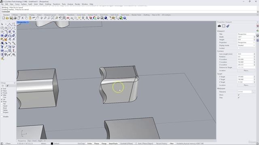The height and width of the screenshot is (145, 259).
Task: Click the Camera Location Place button
Action: [246, 70]
